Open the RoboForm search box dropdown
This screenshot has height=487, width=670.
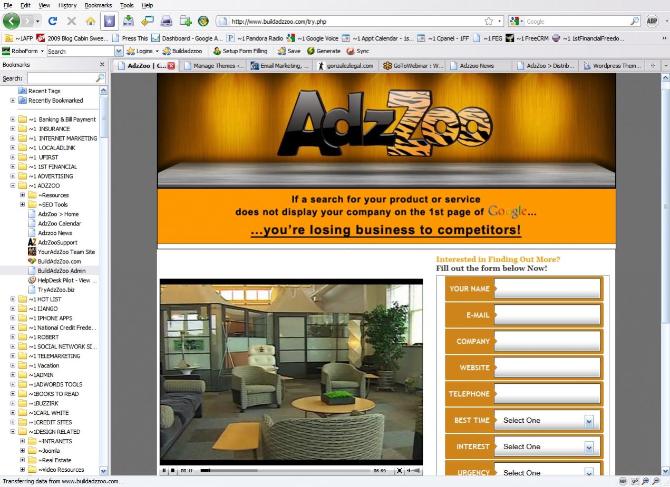tap(119, 51)
